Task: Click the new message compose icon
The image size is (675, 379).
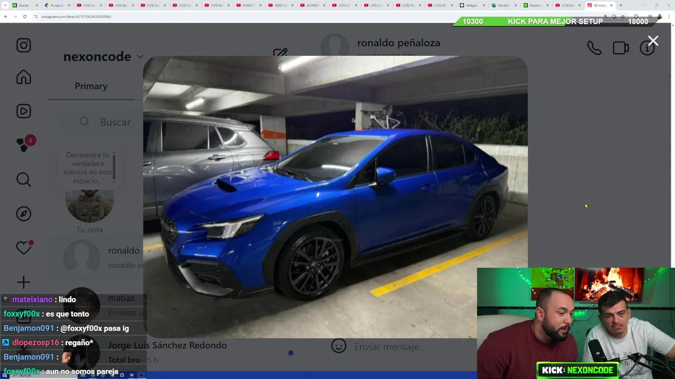Action: pyautogui.click(x=280, y=53)
